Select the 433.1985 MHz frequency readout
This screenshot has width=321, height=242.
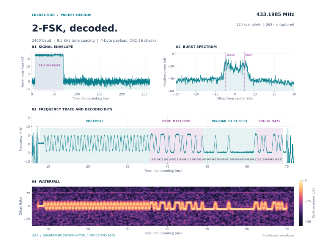(275, 14)
